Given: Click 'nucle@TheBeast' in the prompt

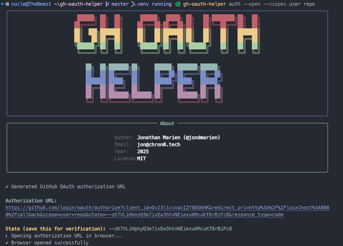Looking at the screenshot, I should [31, 4].
